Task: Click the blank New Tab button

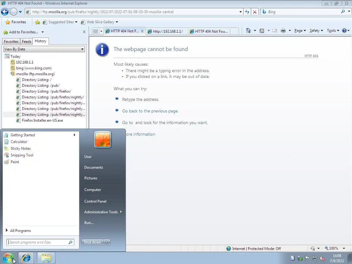Action: [234, 31]
